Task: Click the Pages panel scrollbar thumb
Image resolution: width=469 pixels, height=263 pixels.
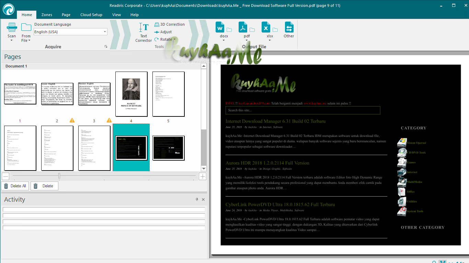Action: [204, 100]
